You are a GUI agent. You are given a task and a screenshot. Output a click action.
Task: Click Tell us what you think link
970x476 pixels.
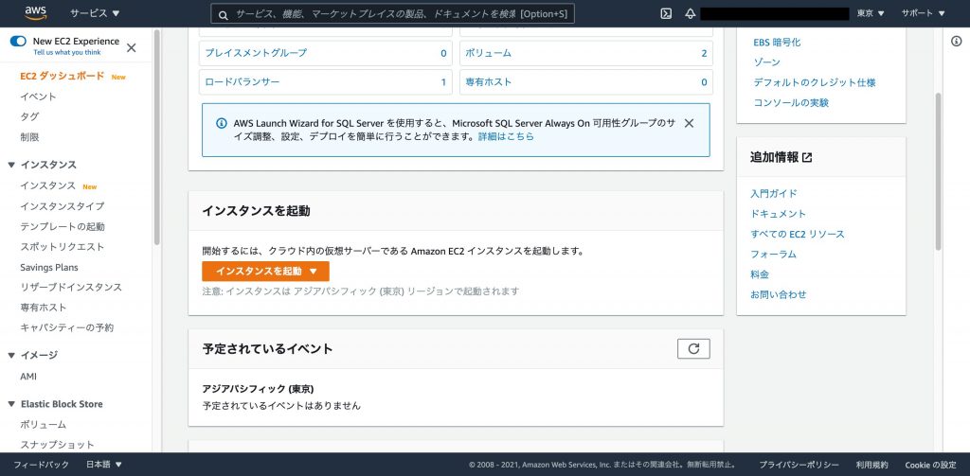[x=67, y=53]
